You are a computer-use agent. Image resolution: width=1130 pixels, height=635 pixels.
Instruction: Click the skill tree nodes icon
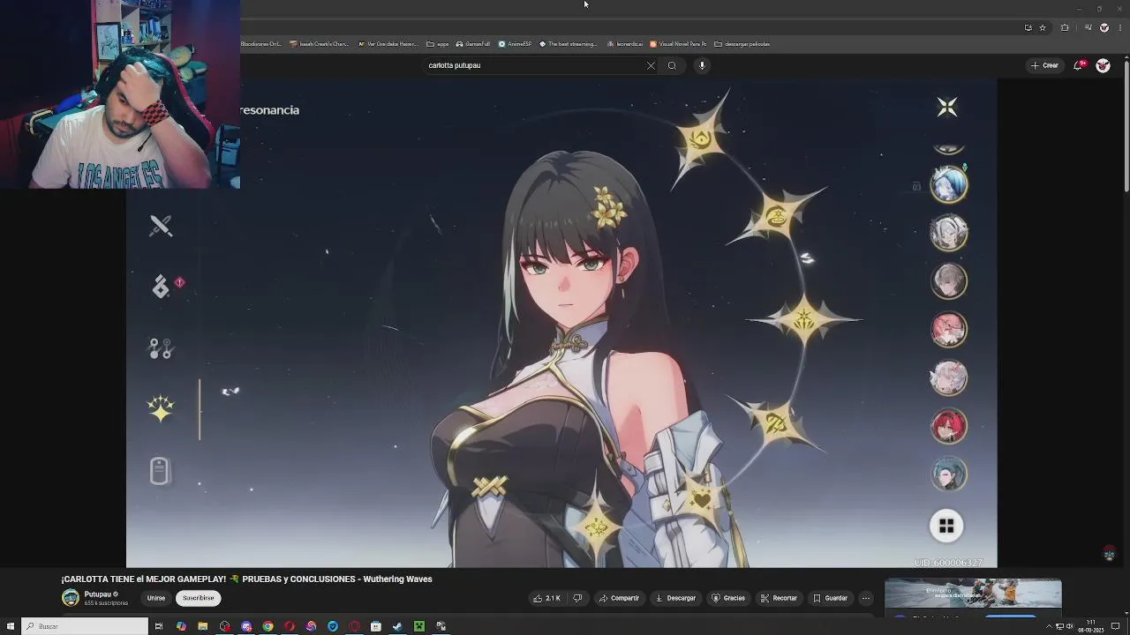point(161,349)
